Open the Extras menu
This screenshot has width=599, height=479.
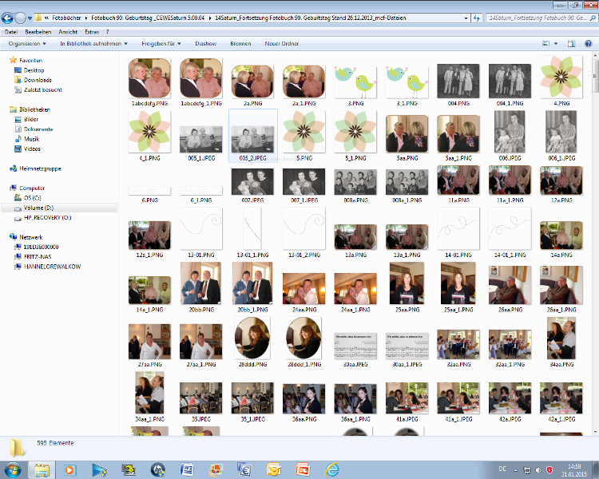click(92, 32)
